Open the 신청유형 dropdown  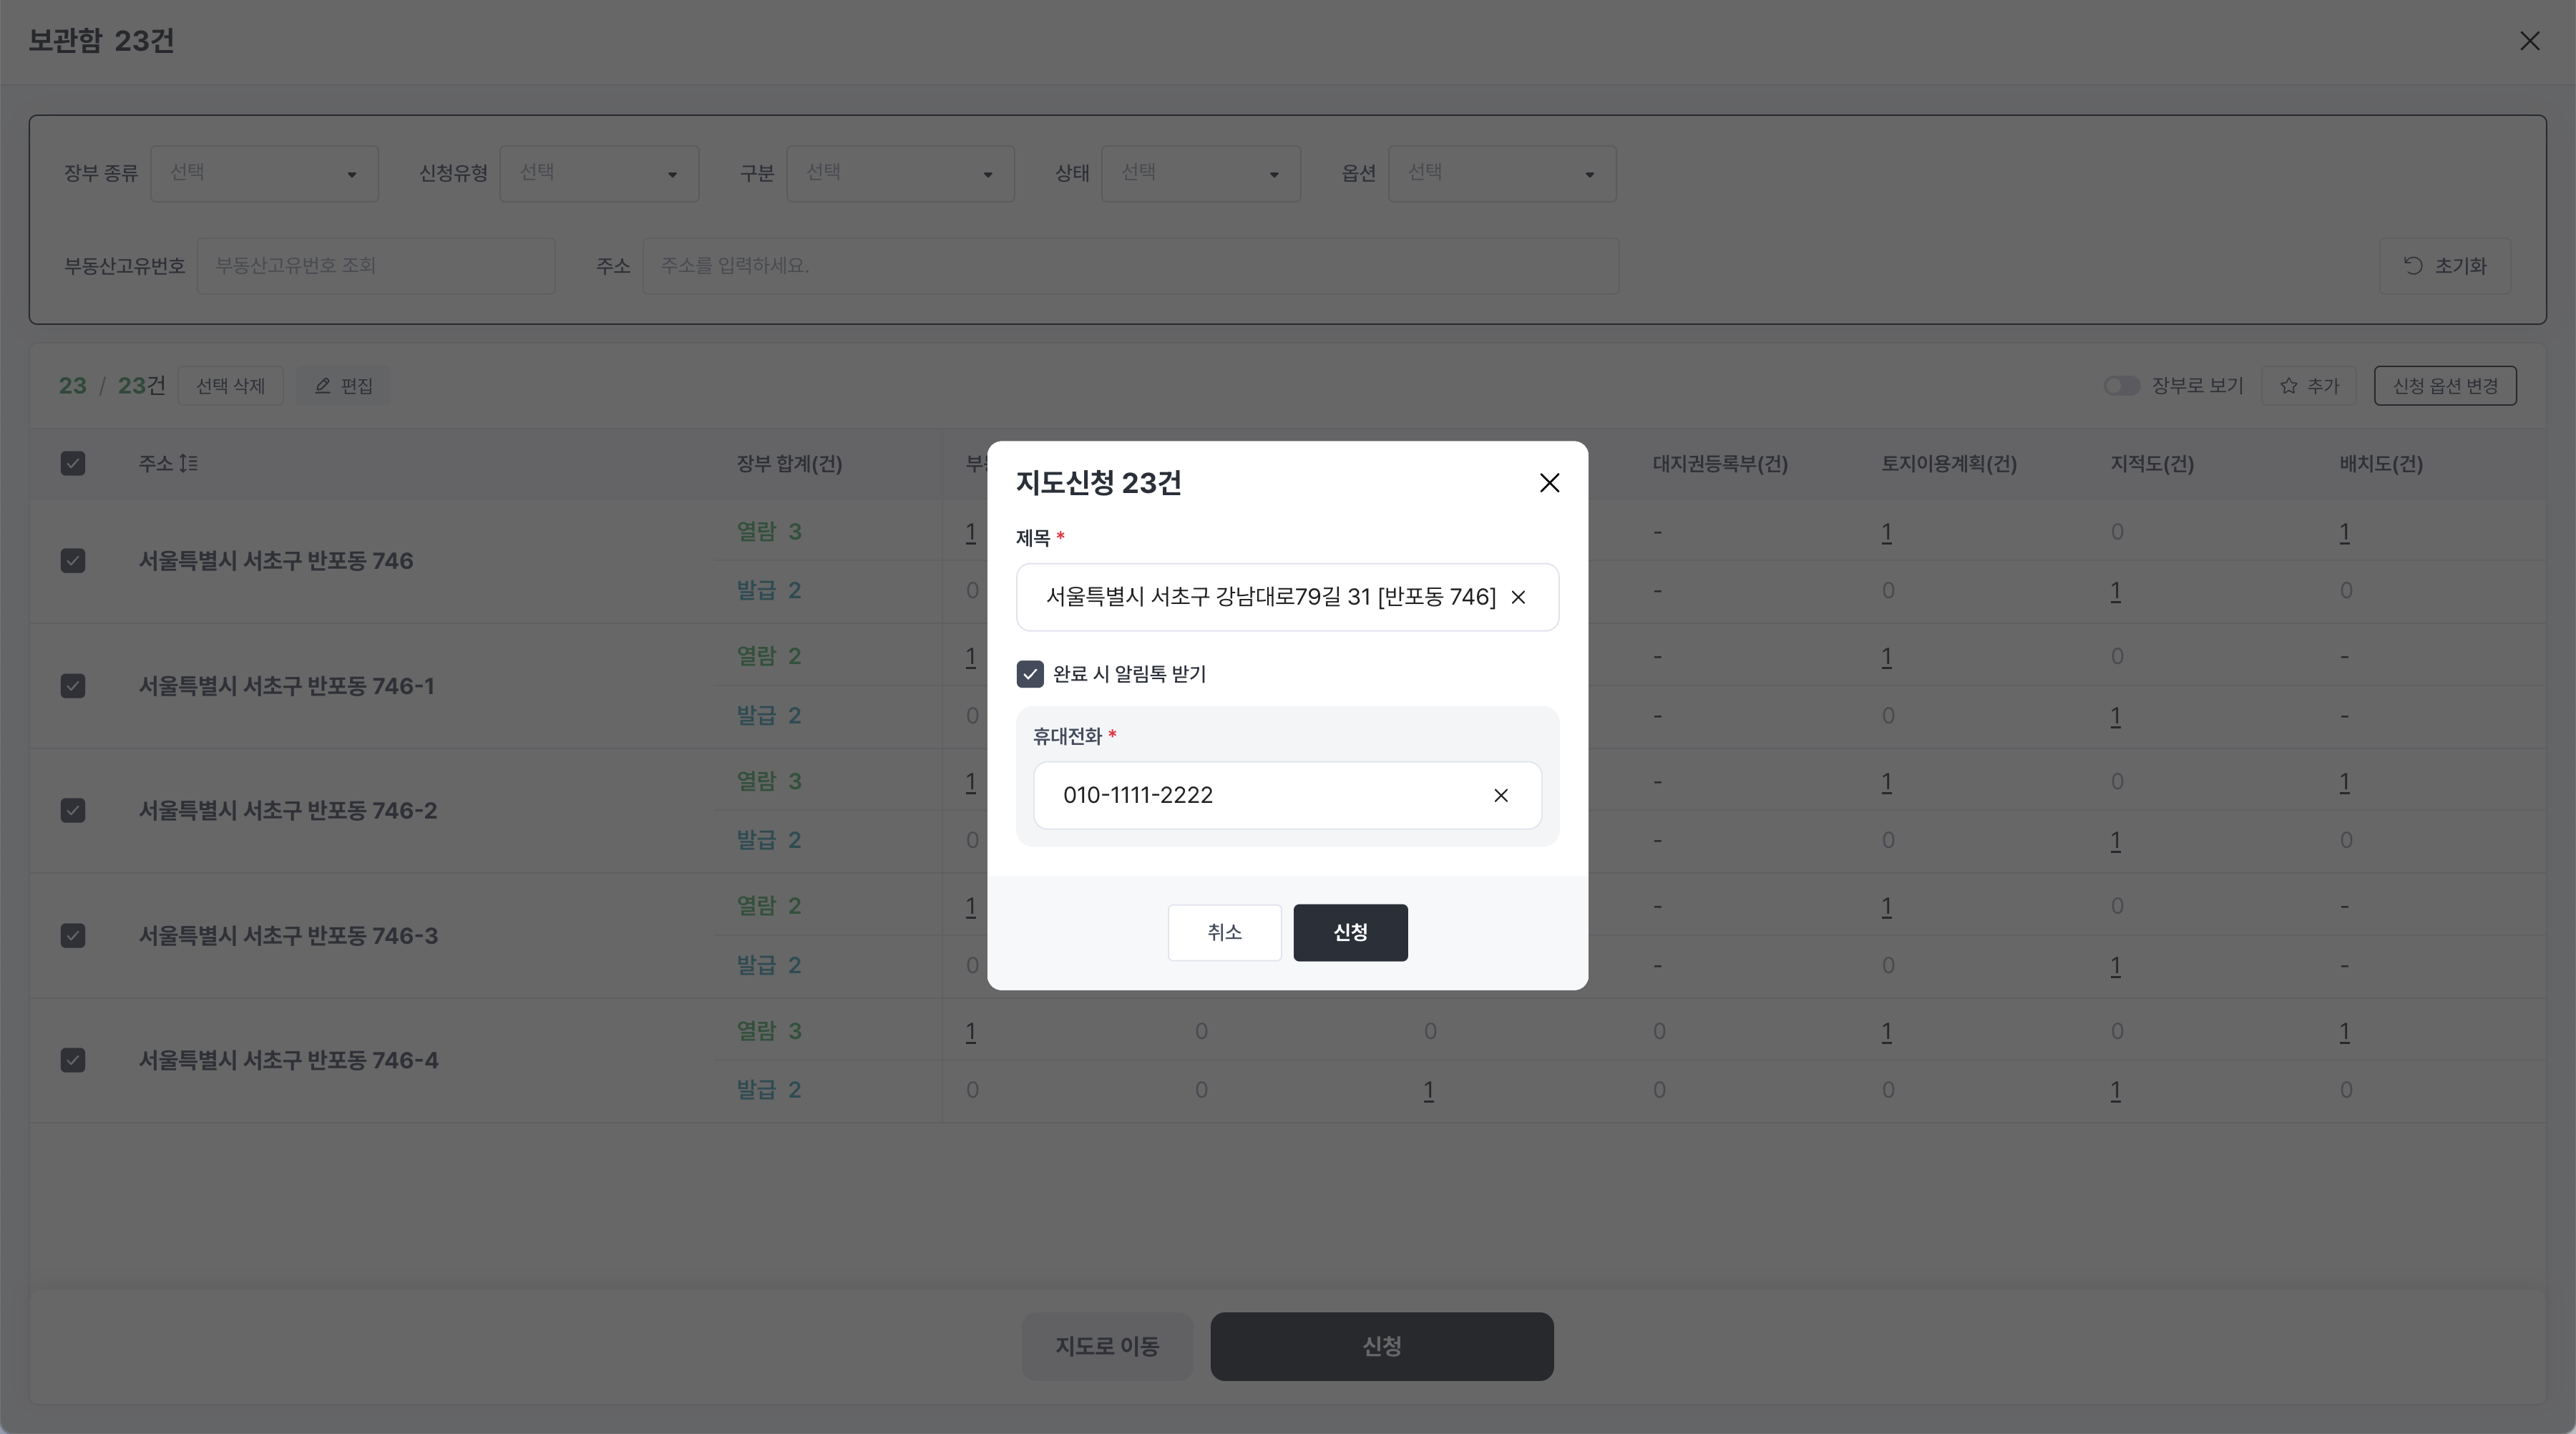pos(599,174)
